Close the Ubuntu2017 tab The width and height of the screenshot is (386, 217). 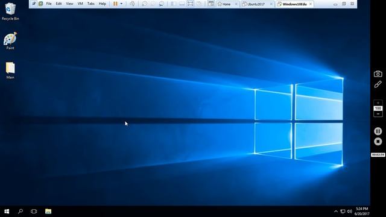tap(271, 4)
